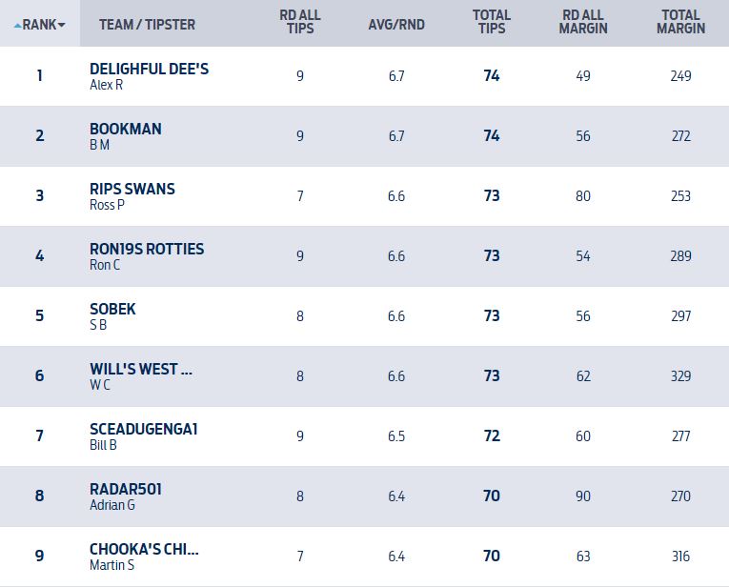Click the SOBEK team name
This screenshot has width=729, height=587.
coord(112,309)
